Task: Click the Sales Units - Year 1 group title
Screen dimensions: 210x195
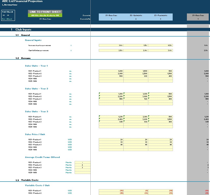Action: [x=36, y=66]
